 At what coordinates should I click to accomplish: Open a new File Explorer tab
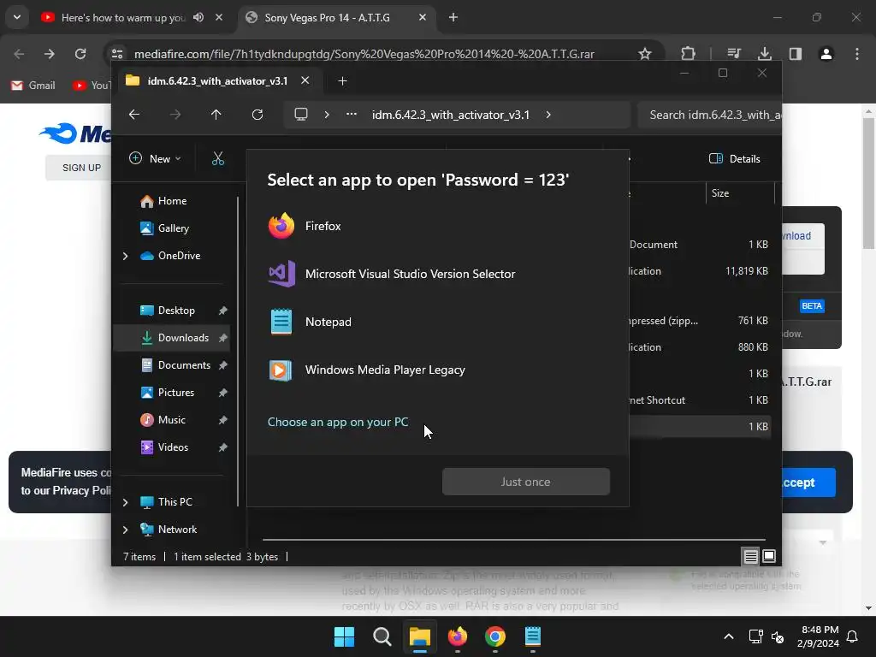point(342,81)
